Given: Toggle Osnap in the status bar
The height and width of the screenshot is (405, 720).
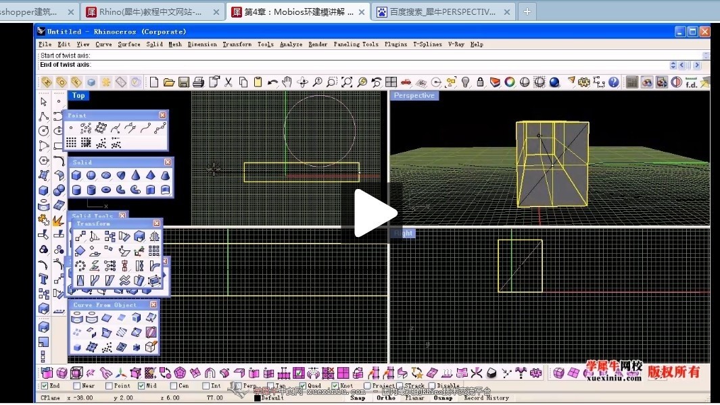Looking at the screenshot, I should coord(443,398).
